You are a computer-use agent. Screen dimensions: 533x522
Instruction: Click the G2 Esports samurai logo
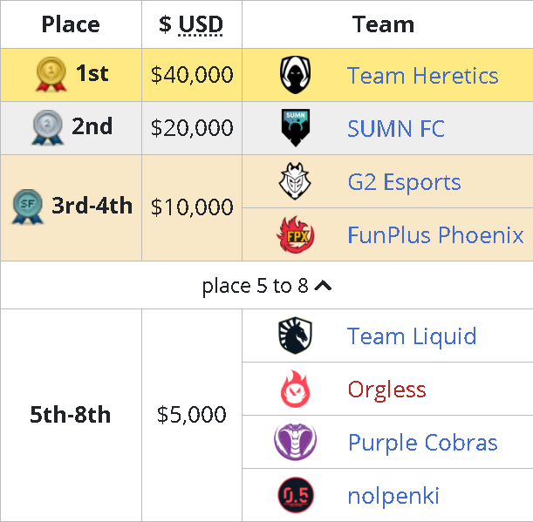pos(296,182)
